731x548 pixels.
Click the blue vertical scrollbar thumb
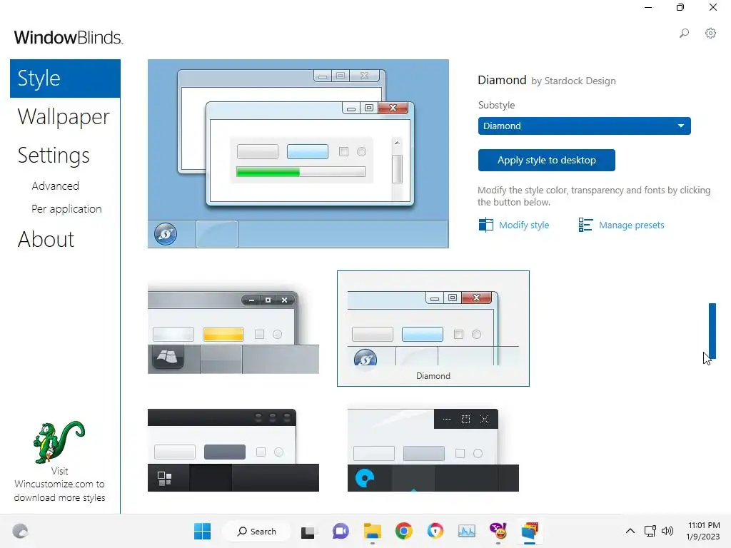(712, 331)
